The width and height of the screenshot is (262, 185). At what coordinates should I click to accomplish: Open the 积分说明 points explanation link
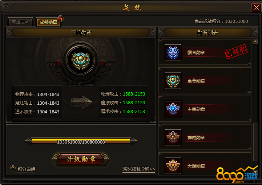click(26, 169)
